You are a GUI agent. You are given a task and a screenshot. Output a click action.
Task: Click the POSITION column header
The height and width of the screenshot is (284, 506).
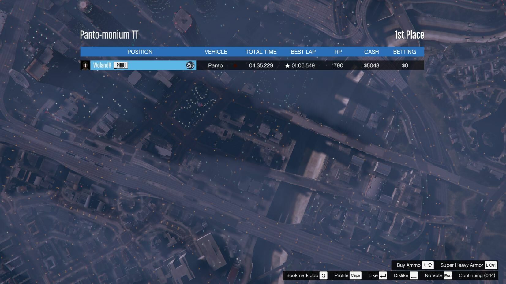(x=140, y=52)
